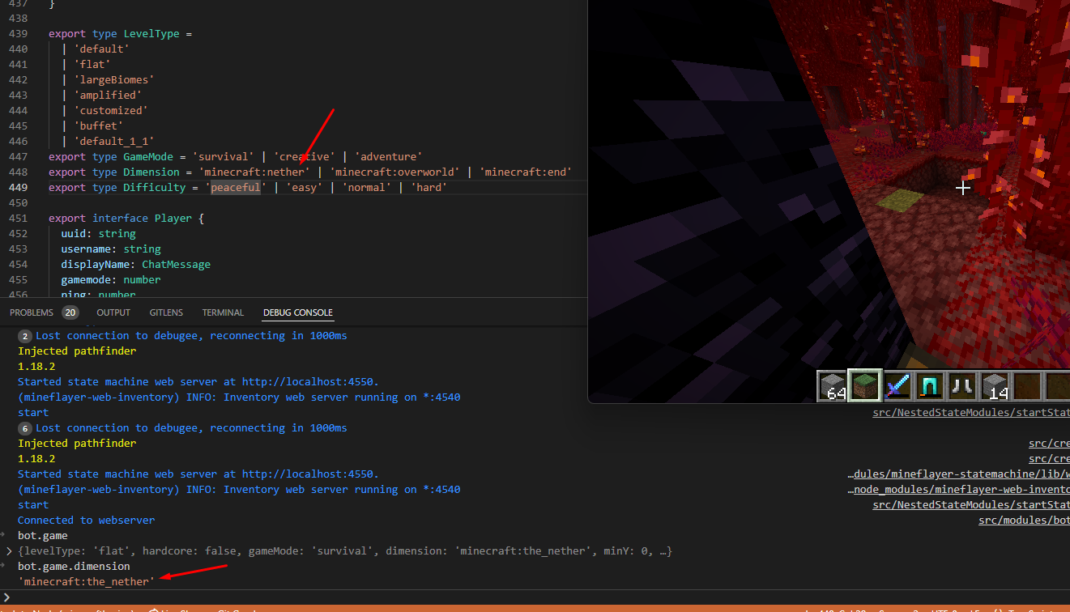Select the stone stack of 14 in hotbar
The image size is (1070, 612).
pyautogui.click(x=996, y=387)
